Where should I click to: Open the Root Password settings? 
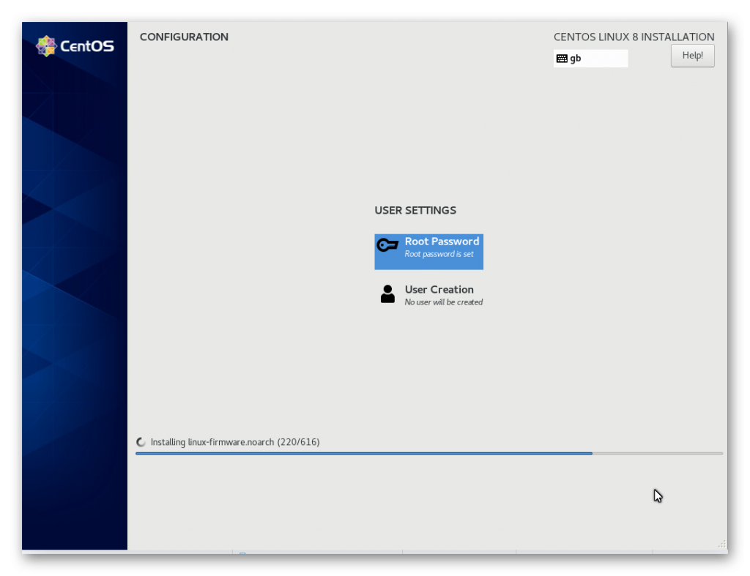pos(428,252)
